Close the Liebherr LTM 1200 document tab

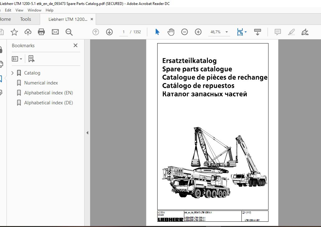coord(92,19)
